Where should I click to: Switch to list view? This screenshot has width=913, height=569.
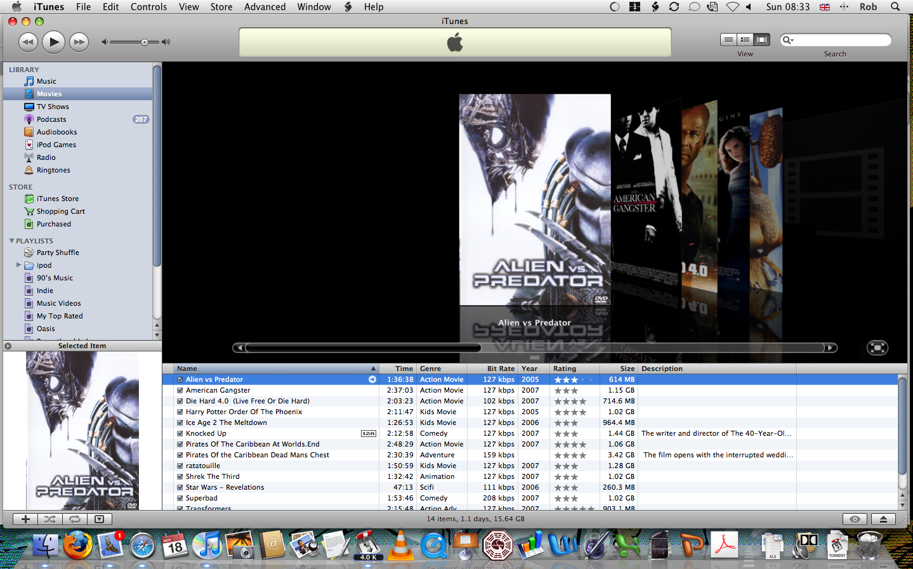(728, 39)
